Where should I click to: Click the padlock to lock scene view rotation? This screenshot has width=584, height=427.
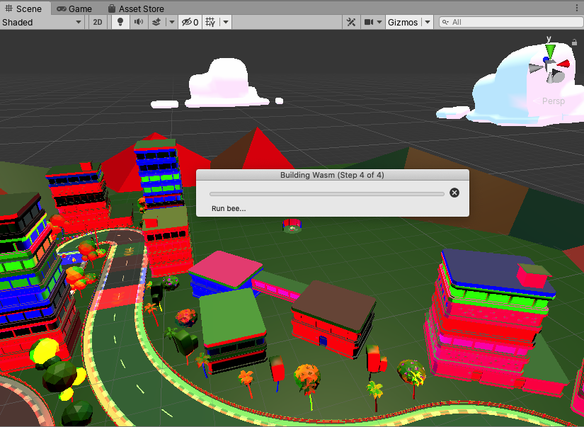pos(574,42)
